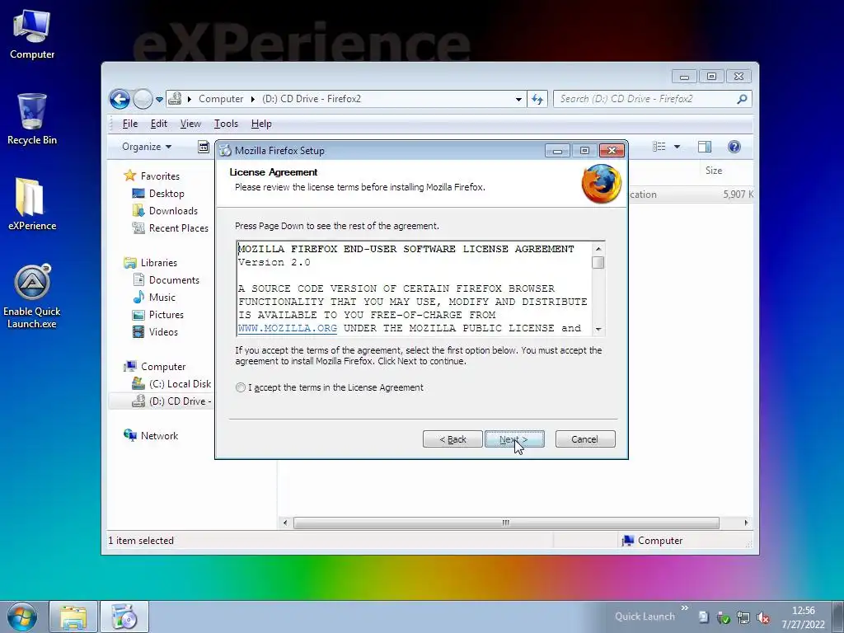
Task: Select Computer in navigation pane
Action: (x=162, y=367)
